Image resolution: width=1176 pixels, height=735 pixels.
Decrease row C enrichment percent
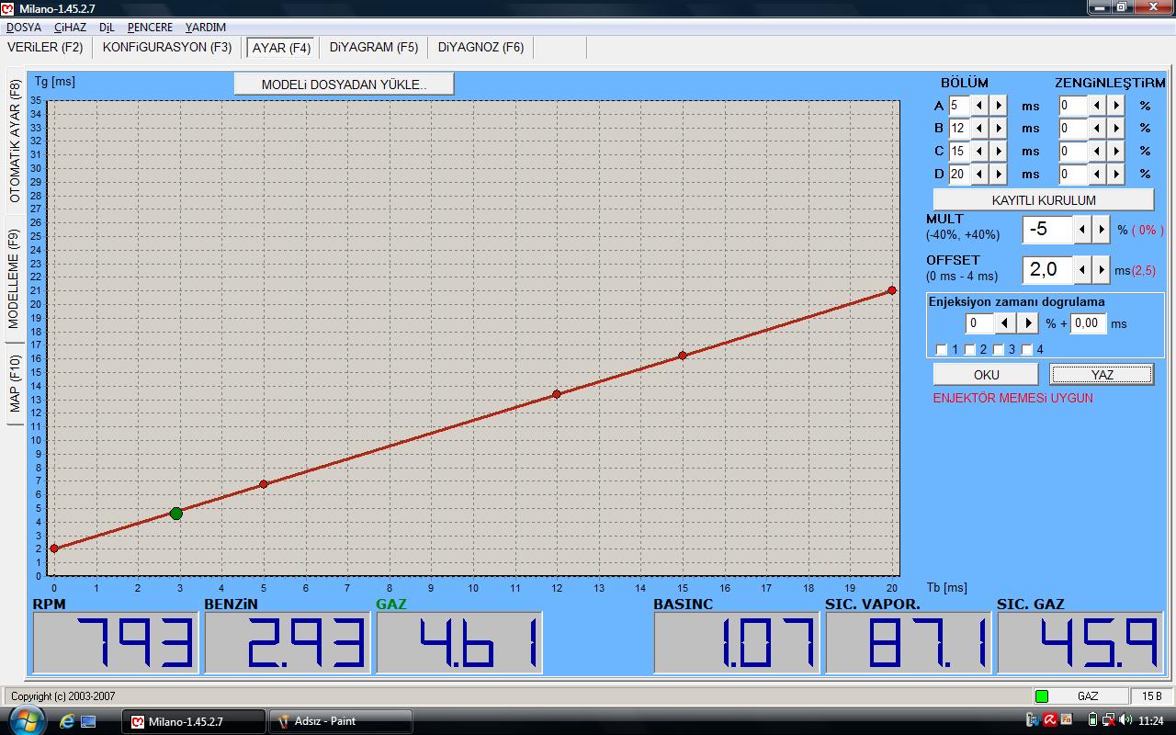[1097, 151]
